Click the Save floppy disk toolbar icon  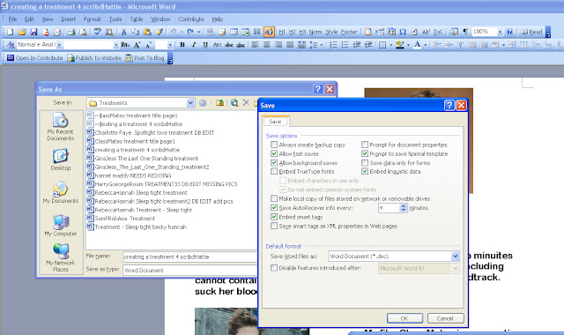(33, 32)
